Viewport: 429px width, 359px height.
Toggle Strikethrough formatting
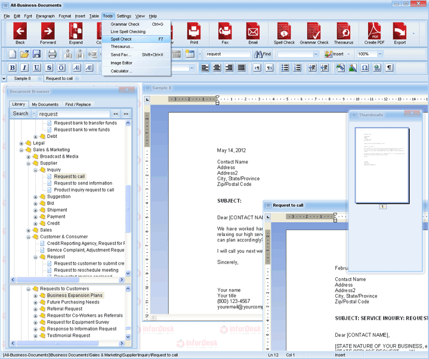click(49, 67)
